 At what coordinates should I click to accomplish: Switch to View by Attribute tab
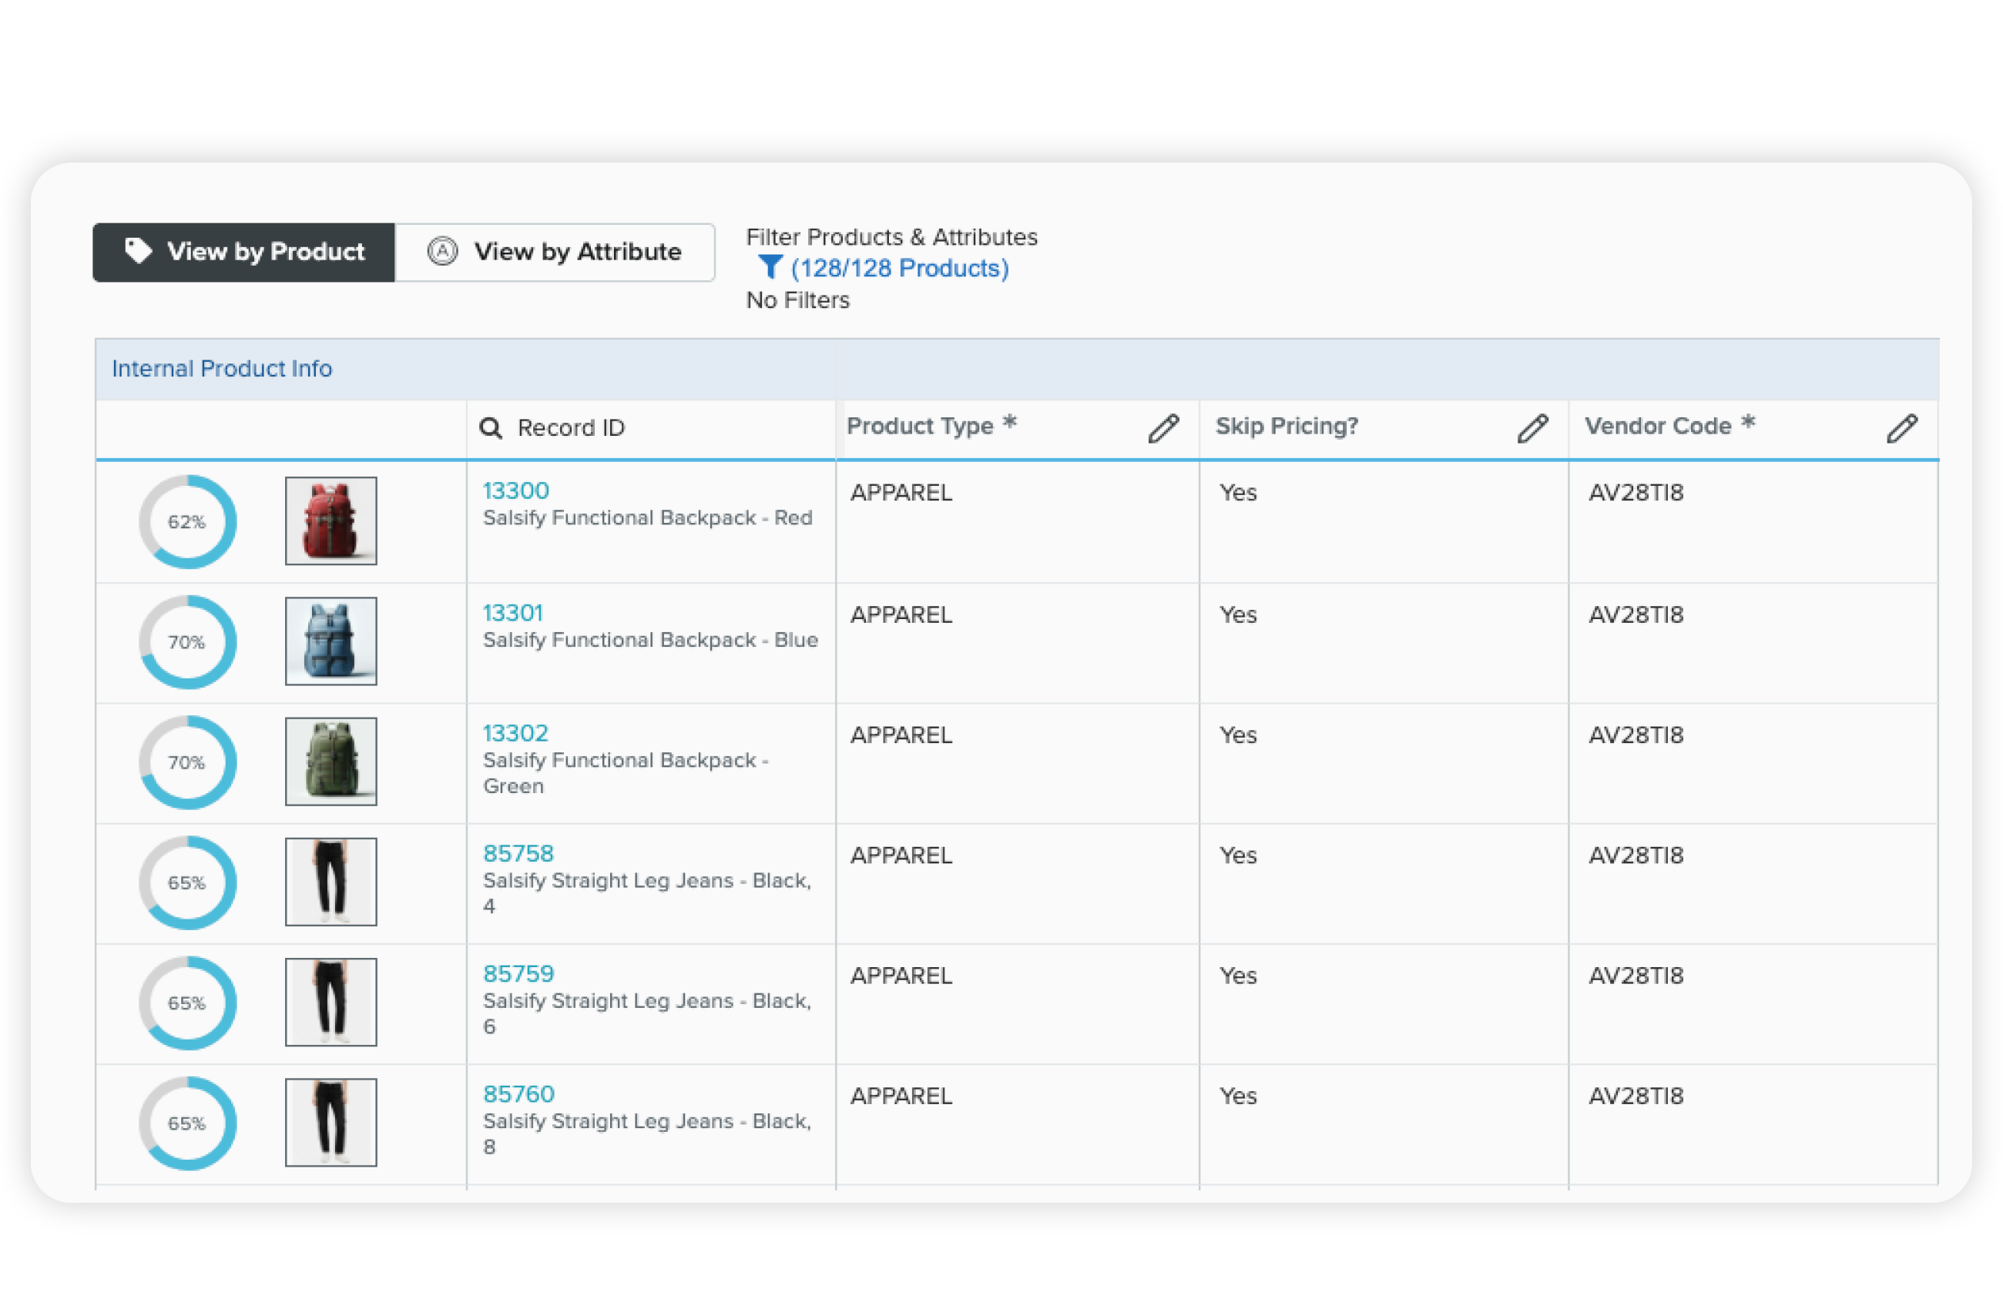(555, 252)
